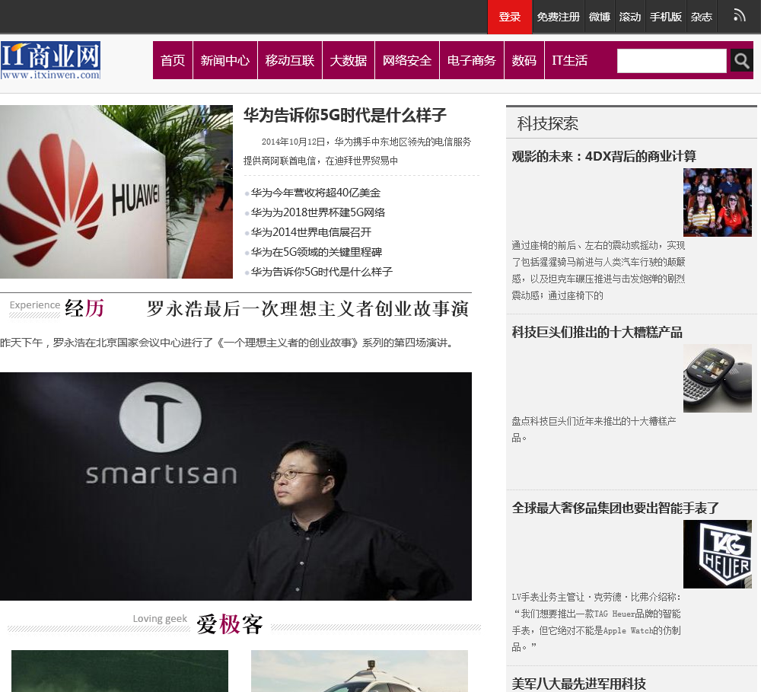
Task: Open 新闻中心 navigation item
Action: 225,60
